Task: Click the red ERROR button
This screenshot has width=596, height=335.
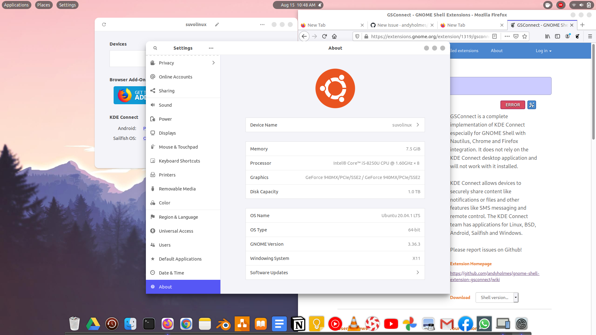Action: click(x=512, y=105)
